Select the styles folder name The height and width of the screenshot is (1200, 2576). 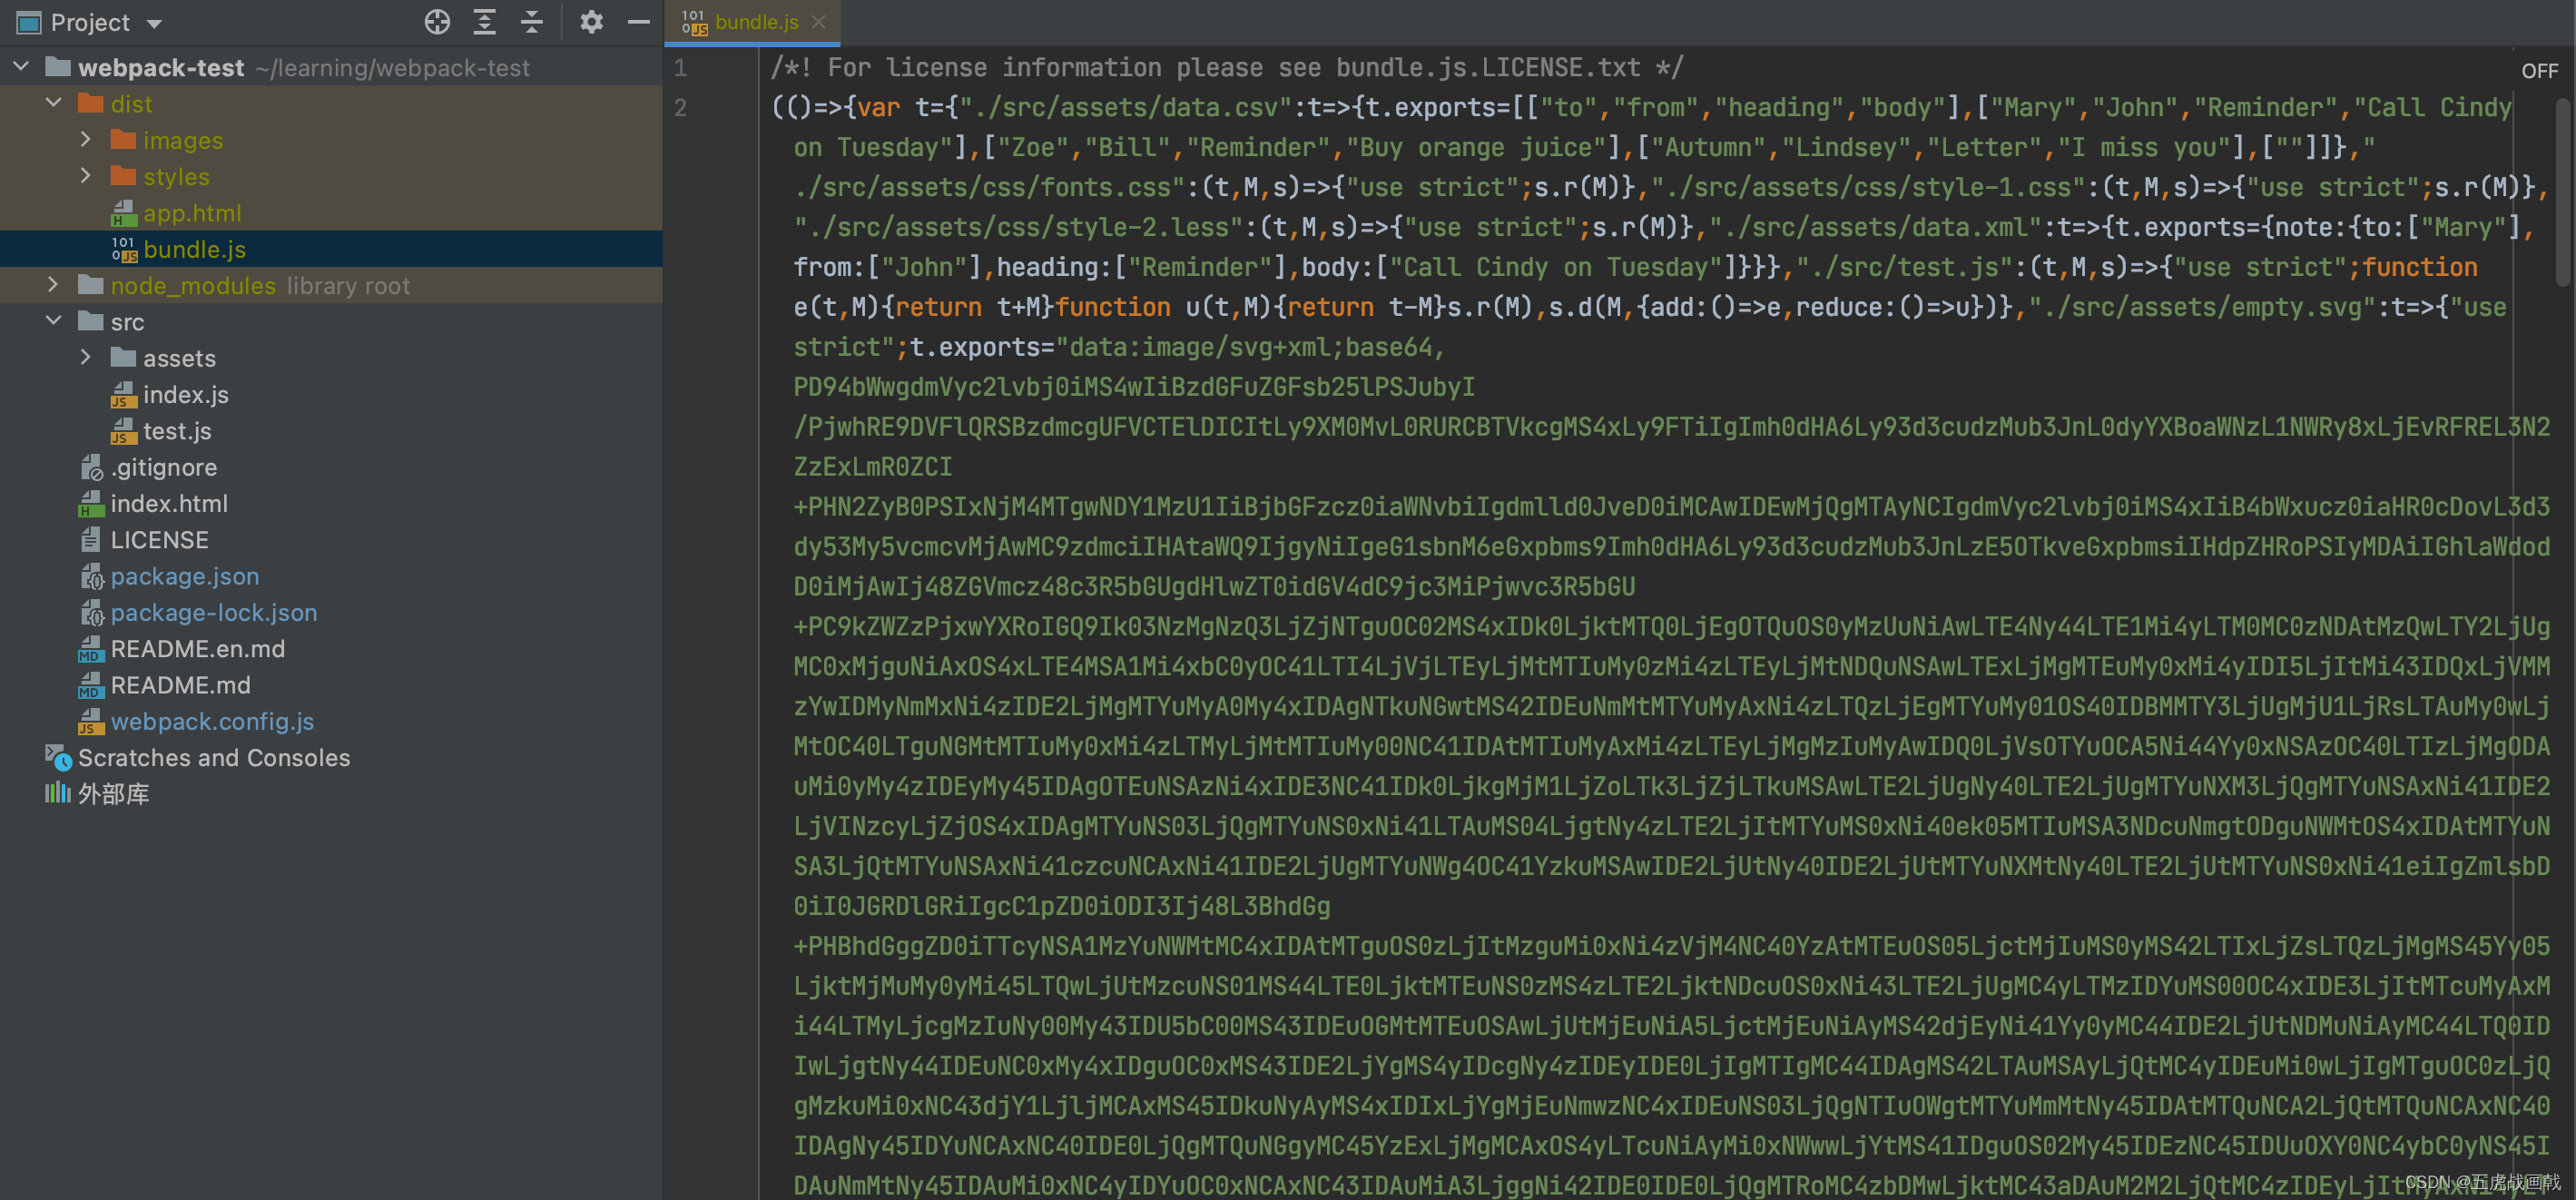(x=176, y=176)
